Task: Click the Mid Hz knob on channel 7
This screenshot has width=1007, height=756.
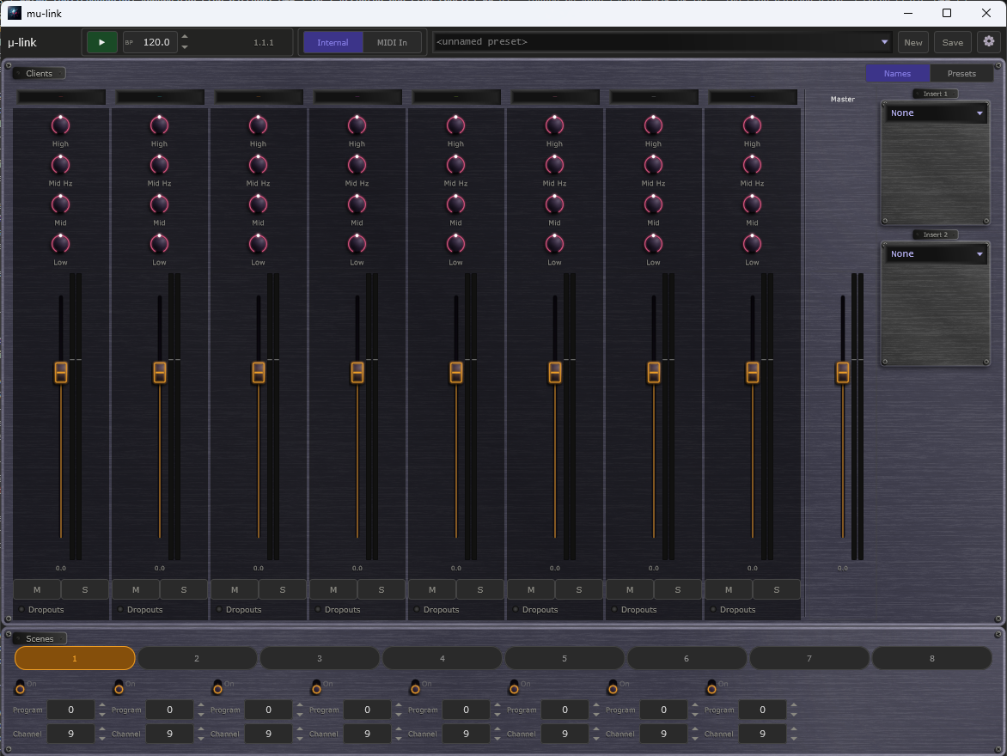Action: tap(654, 164)
